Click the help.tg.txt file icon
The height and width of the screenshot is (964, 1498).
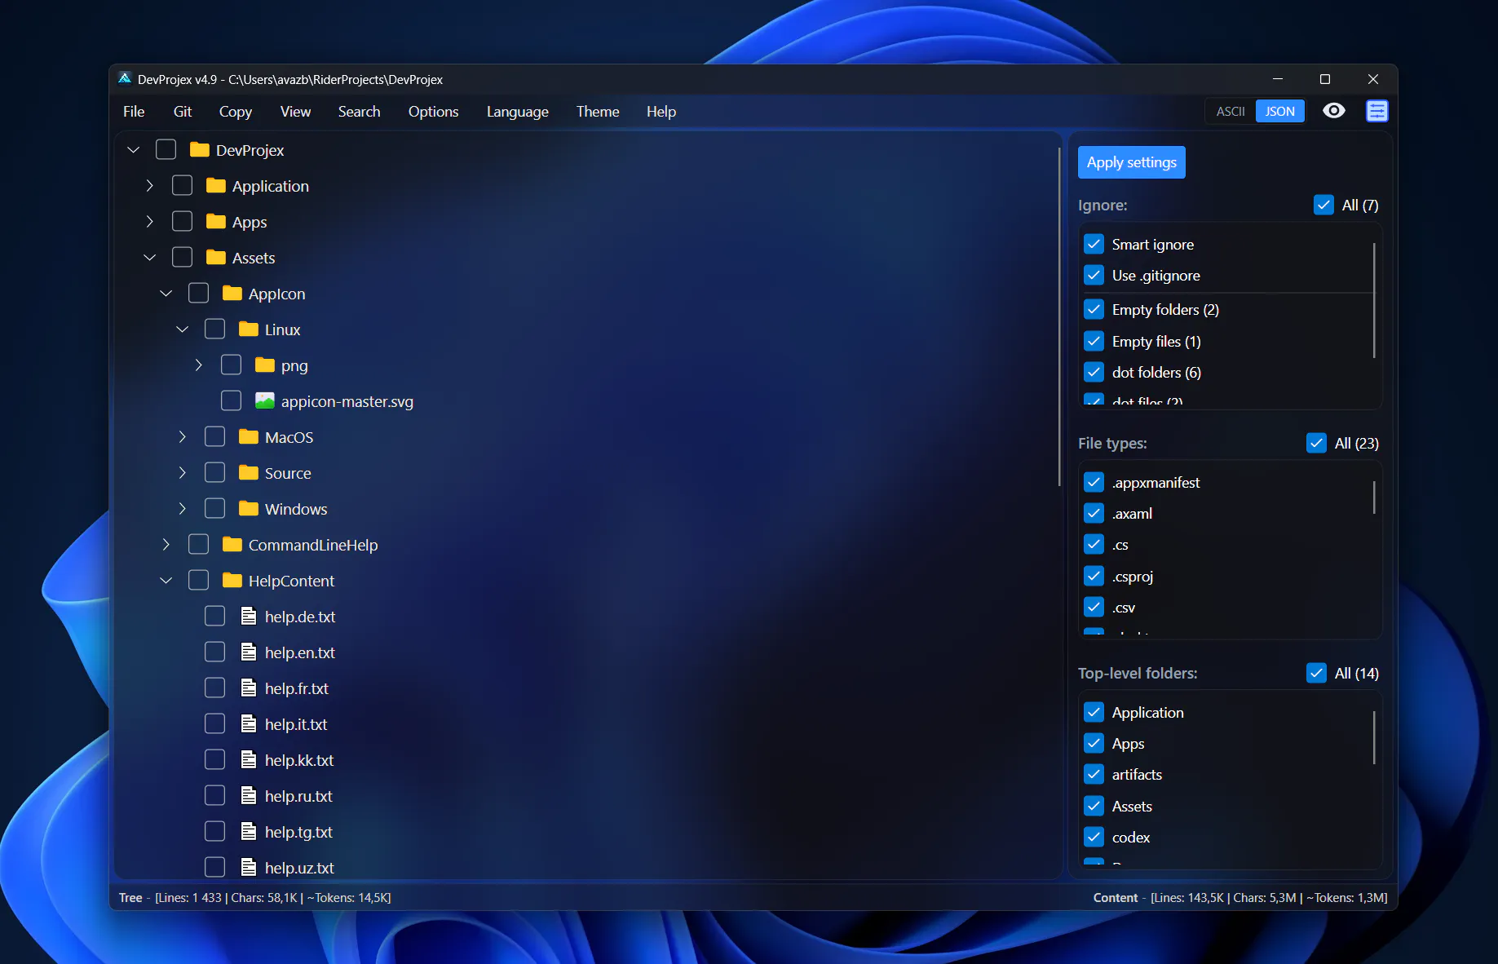pyautogui.click(x=249, y=831)
